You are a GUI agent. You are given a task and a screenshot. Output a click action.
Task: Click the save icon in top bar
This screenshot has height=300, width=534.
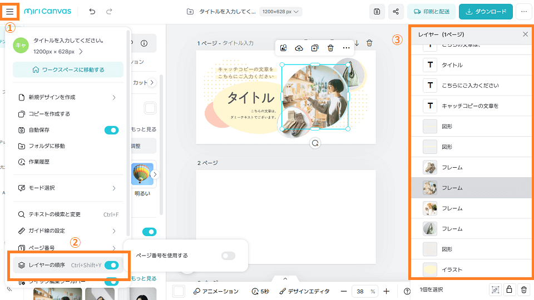(377, 12)
